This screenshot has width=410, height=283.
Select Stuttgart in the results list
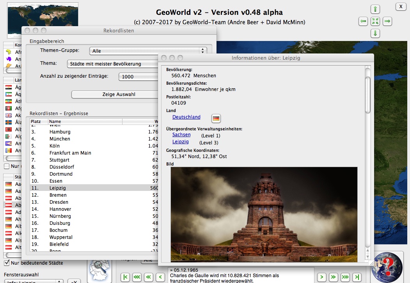94,160
